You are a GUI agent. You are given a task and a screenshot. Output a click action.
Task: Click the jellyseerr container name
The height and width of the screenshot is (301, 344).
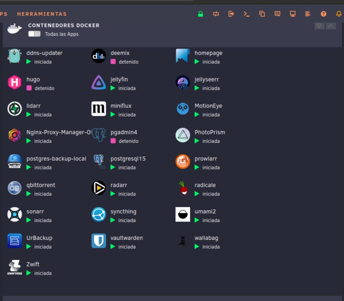click(207, 79)
